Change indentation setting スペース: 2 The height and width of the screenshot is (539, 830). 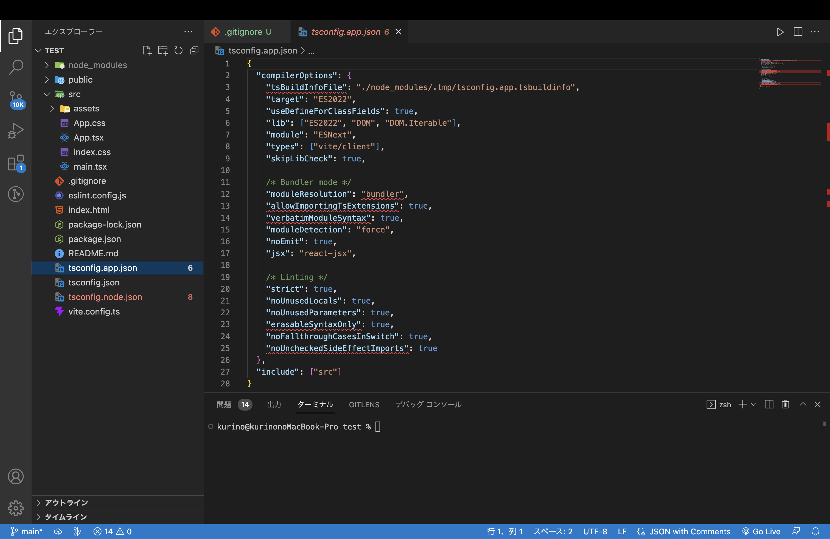[553, 531]
